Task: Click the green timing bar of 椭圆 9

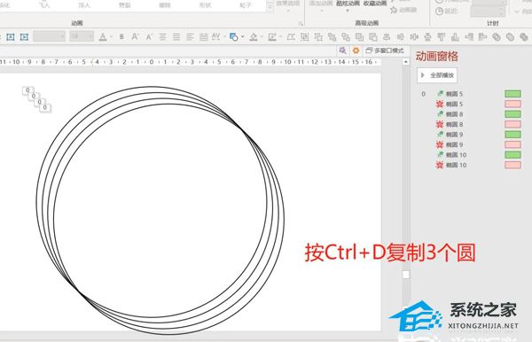Action: point(512,135)
